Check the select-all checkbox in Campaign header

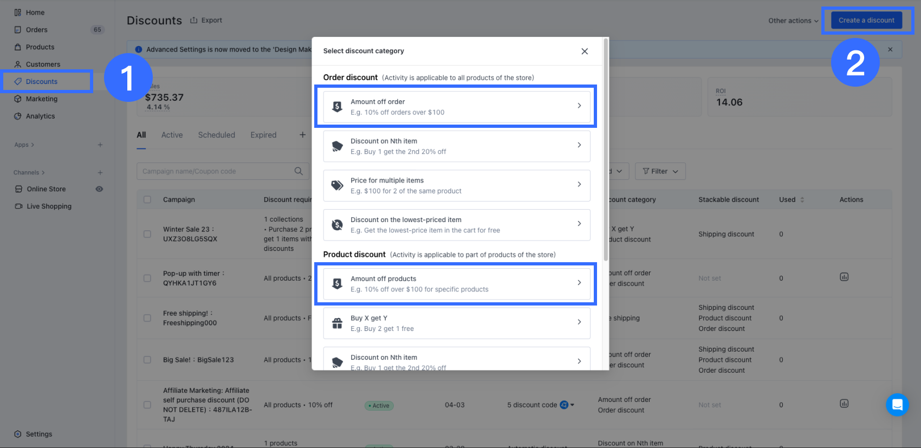(147, 199)
